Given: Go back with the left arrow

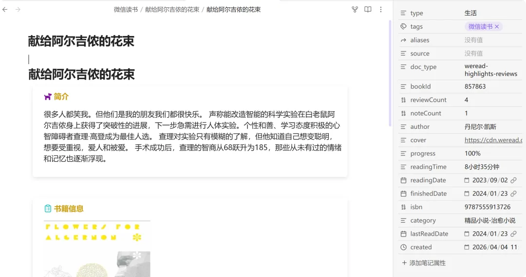Looking at the screenshot, I should coord(5,9).
